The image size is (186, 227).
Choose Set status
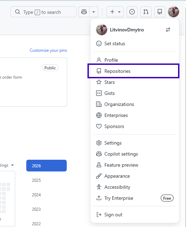click(135, 43)
